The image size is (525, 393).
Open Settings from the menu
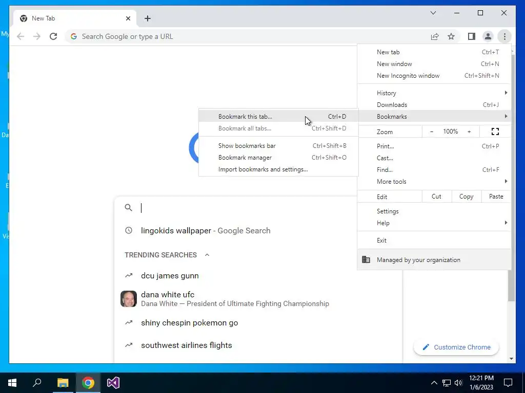click(x=434, y=211)
